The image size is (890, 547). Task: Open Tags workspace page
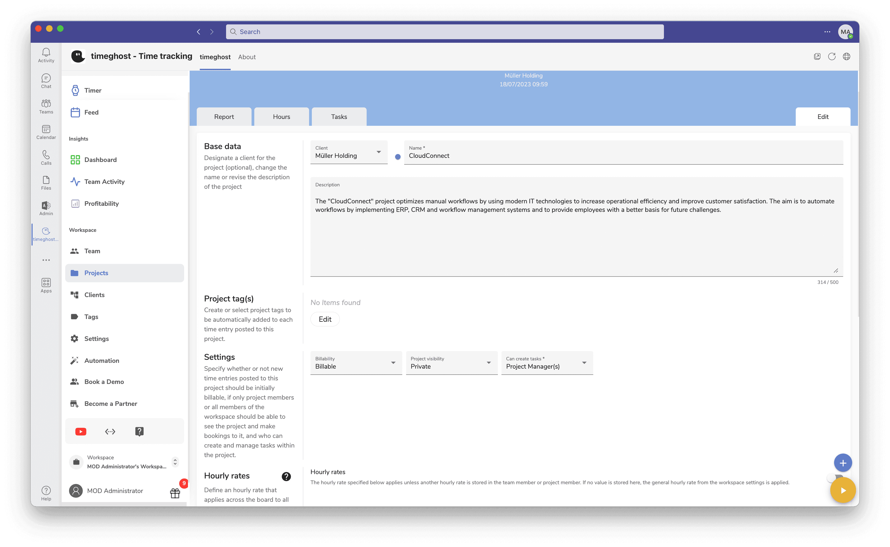pos(125,317)
